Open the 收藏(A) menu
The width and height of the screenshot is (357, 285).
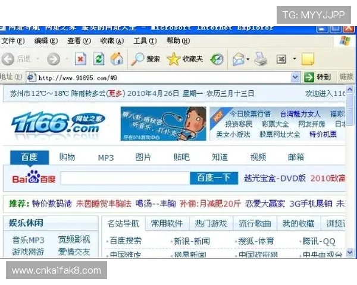coord(112,41)
